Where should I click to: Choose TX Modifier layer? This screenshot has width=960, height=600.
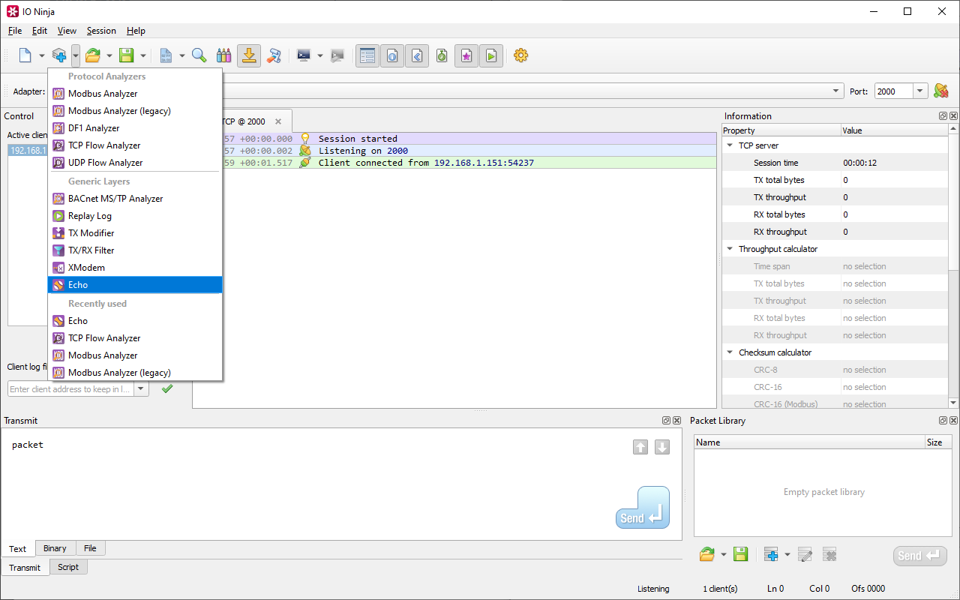pyautogui.click(x=135, y=233)
